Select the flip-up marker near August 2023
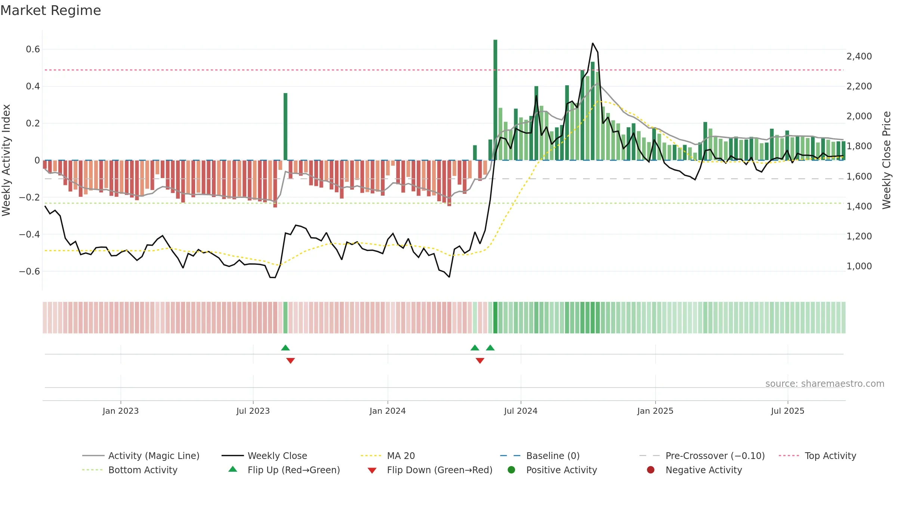This screenshot has width=897, height=505. (x=286, y=348)
